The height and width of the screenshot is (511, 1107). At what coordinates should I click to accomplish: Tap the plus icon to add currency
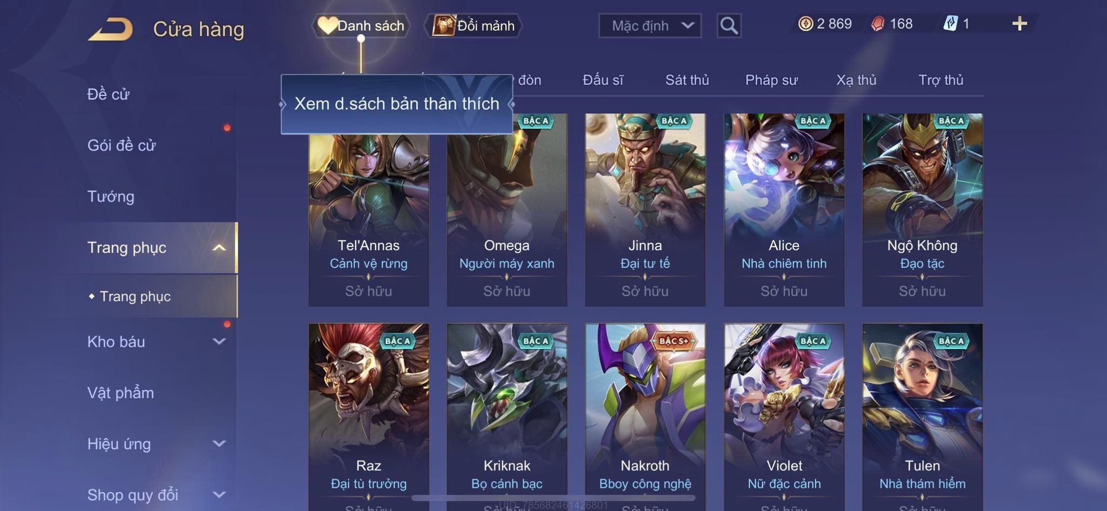1019,24
